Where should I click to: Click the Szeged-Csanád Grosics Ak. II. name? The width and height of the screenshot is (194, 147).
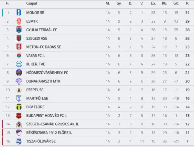point(52,124)
